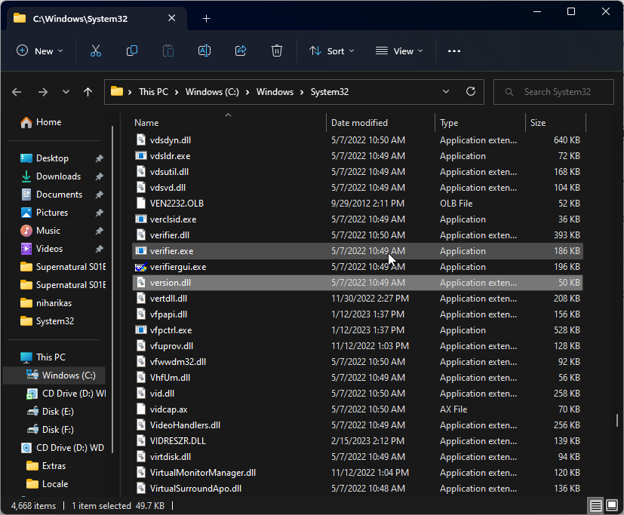Switch to large thumbnails view in status bar
Image resolution: width=624 pixels, height=515 pixels.
(x=611, y=505)
